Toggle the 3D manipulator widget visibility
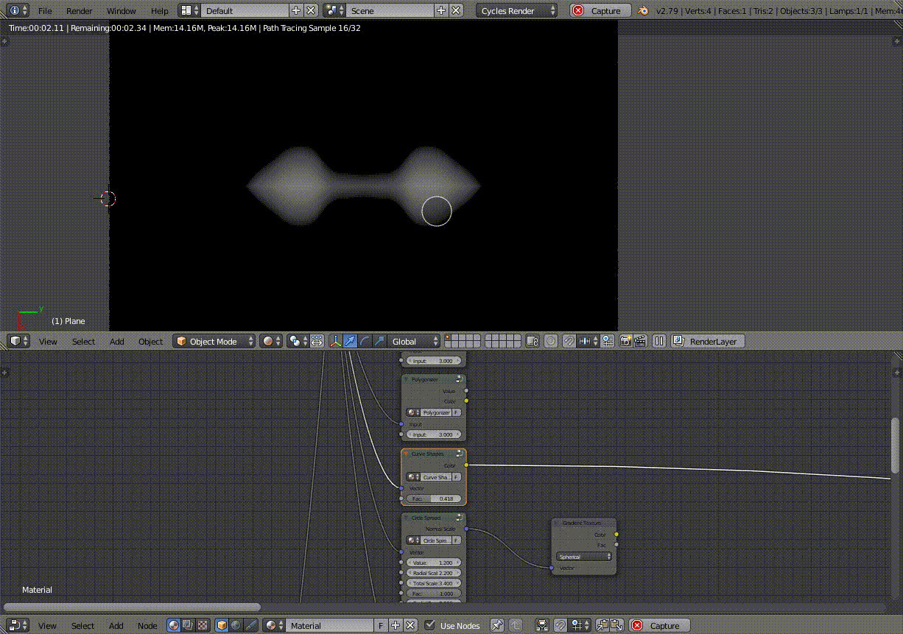This screenshot has width=903, height=634. point(335,341)
